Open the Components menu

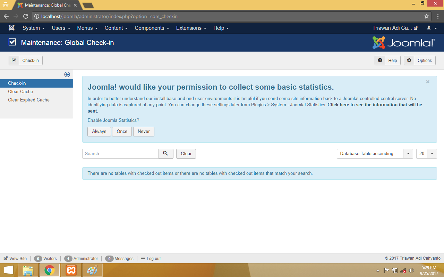pyautogui.click(x=152, y=28)
